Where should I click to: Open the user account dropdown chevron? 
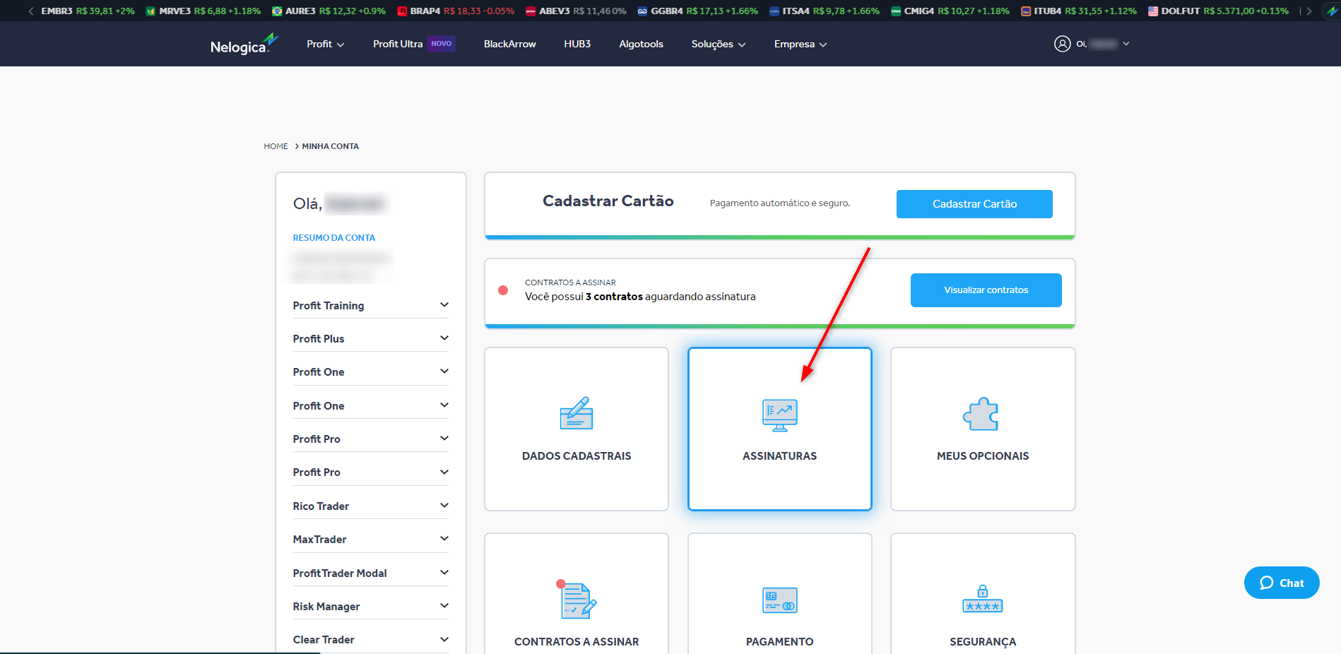point(1126,44)
